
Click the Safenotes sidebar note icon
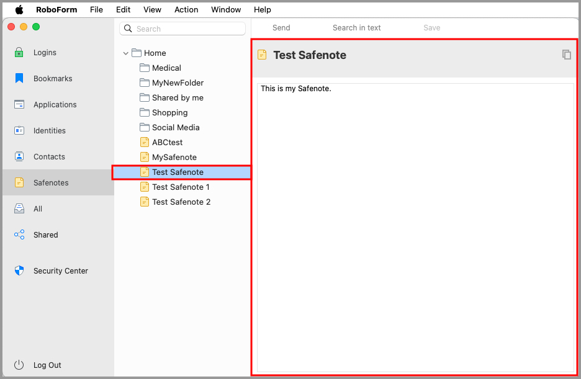(19, 182)
